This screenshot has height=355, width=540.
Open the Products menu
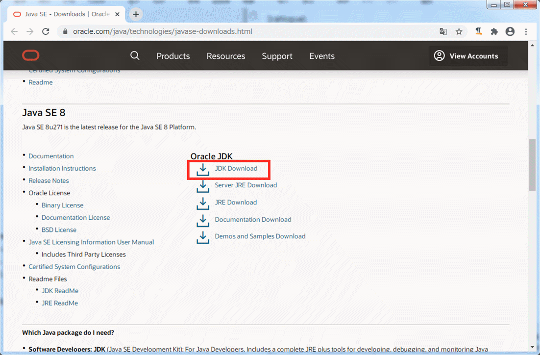point(173,56)
